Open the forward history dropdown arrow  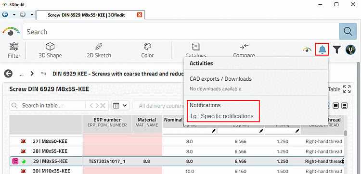point(32,15)
